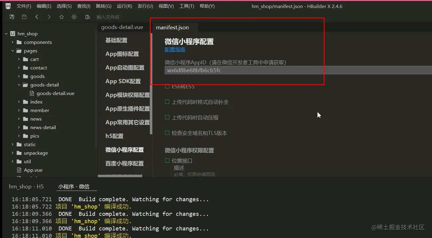Viewport: 432px width, 238px height.
Task: Check 上传代码时自动压缩 option
Action: pos(167,118)
